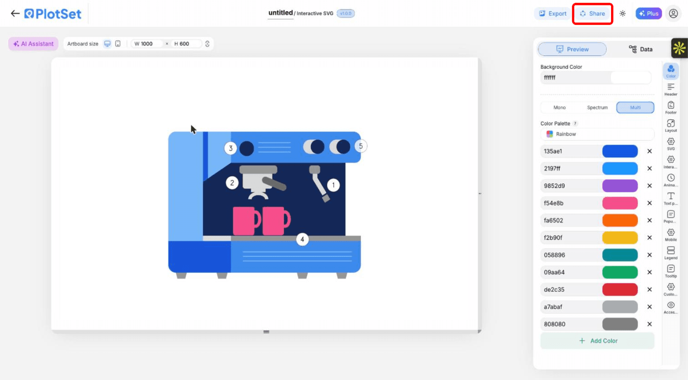The image size is (688, 380).
Task: Click the Add Color button
Action: click(x=597, y=341)
